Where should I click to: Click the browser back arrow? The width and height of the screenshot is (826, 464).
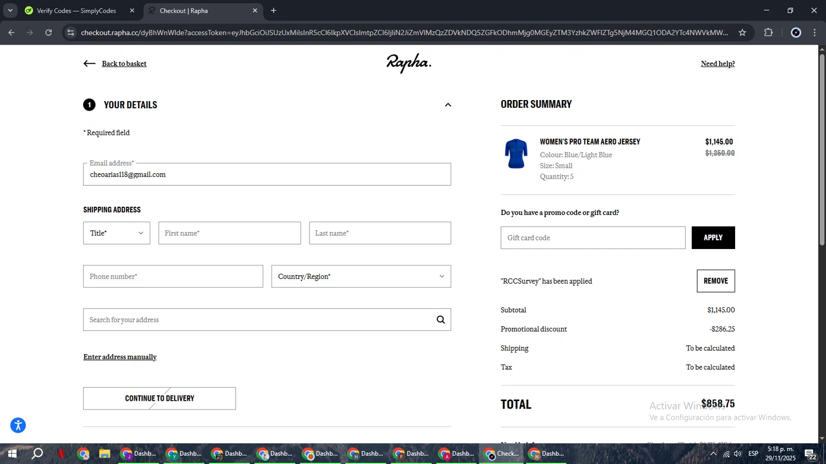pyautogui.click(x=12, y=32)
